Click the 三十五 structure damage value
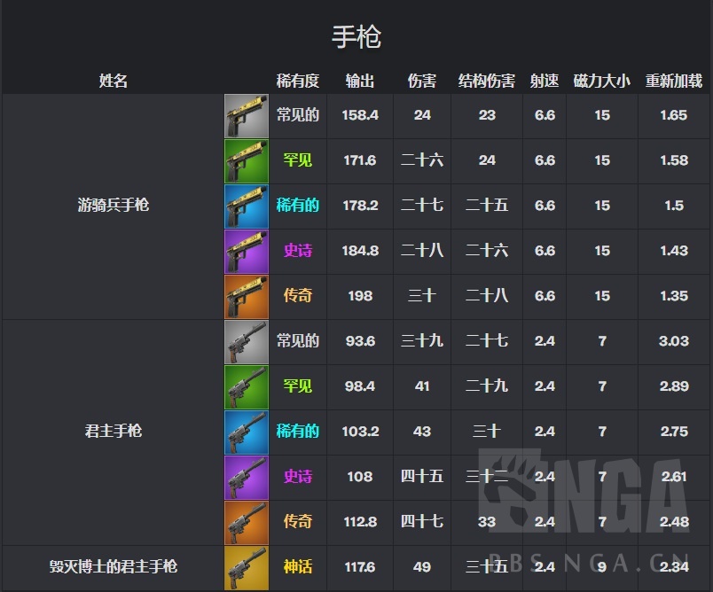713x592 pixels. 487,566
